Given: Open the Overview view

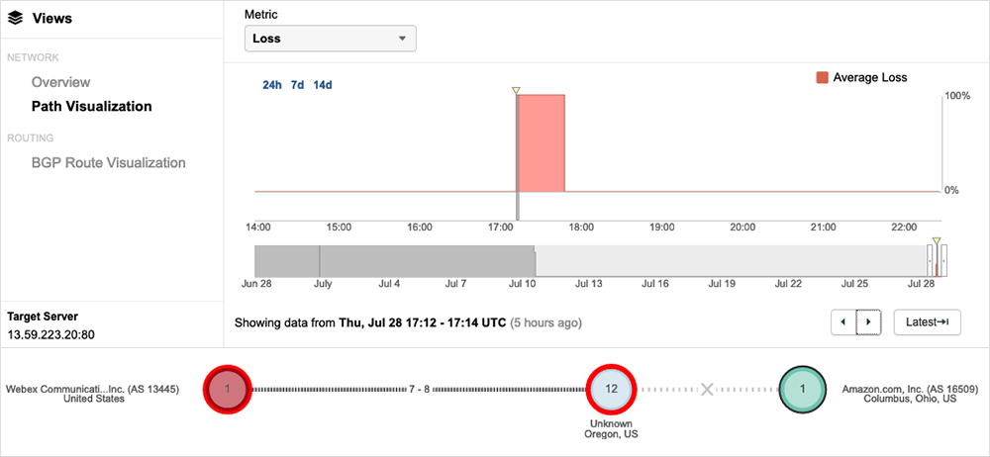Looking at the screenshot, I should point(60,82).
